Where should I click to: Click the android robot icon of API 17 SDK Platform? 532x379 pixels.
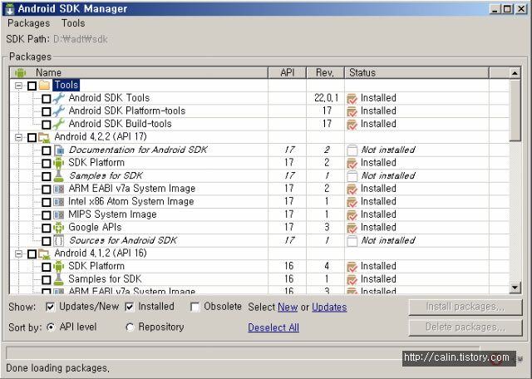point(59,163)
